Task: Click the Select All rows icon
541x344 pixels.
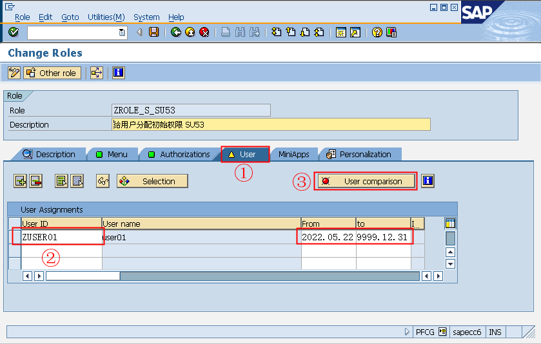Action: click(61, 181)
